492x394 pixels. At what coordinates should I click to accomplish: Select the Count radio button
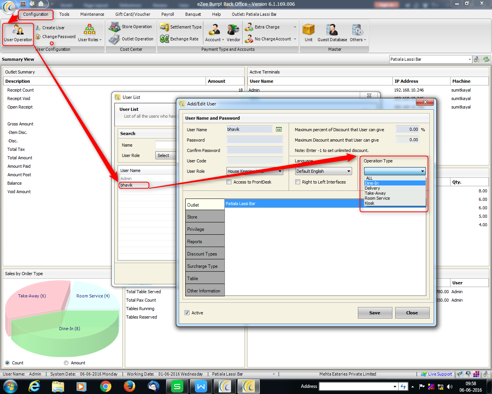coord(7,363)
